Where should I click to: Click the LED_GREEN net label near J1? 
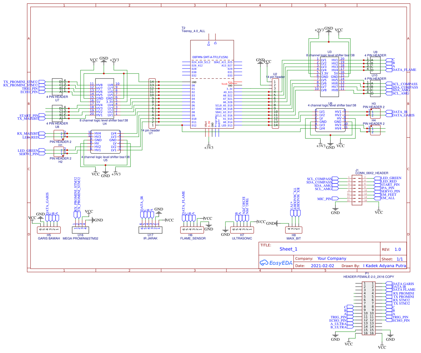pos(390,178)
